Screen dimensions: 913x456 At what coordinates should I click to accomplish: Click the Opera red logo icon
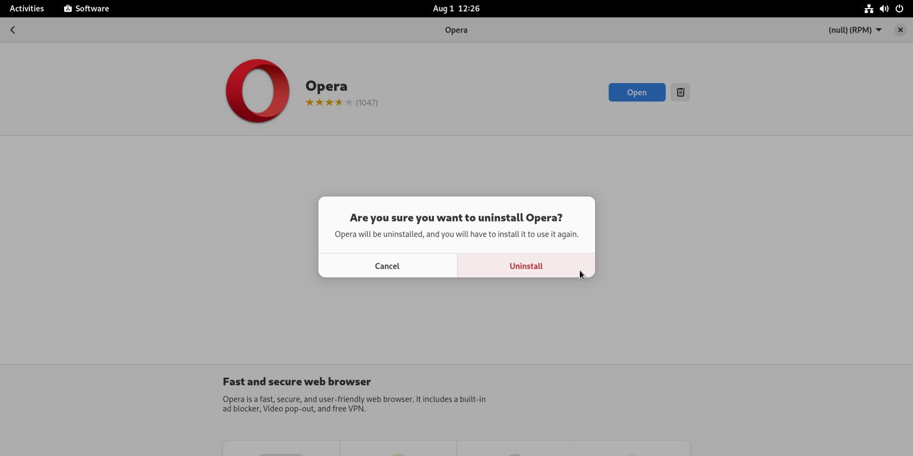coord(258,91)
